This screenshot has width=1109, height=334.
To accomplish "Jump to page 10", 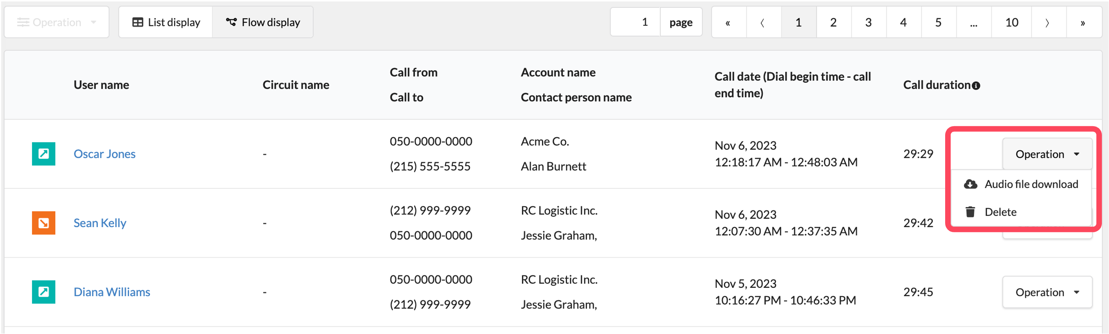I will pos(1012,22).
